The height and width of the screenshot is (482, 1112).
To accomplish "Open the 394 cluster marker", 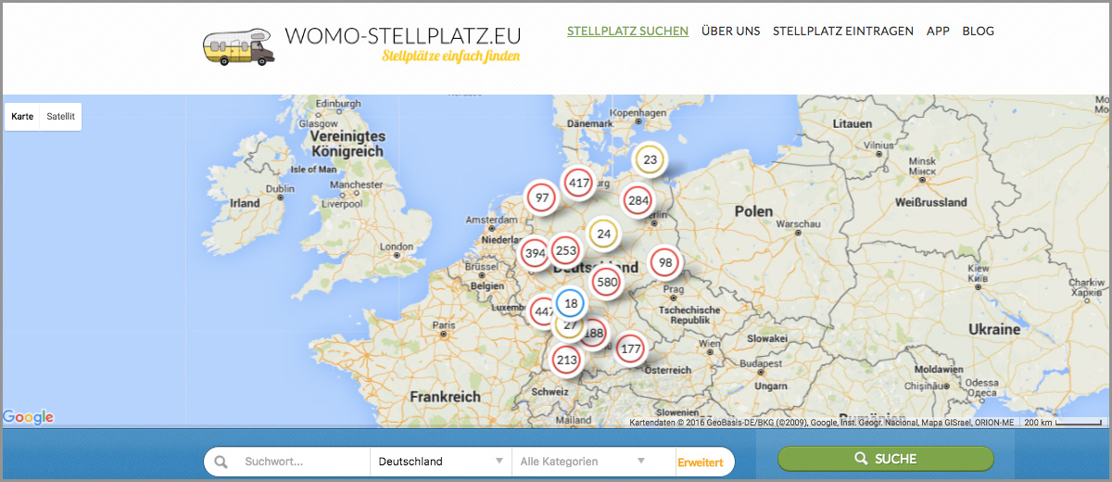I will coord(535,253).
